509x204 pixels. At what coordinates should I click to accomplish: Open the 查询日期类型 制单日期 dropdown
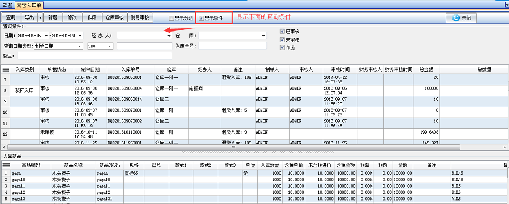(x=80, y=46)
